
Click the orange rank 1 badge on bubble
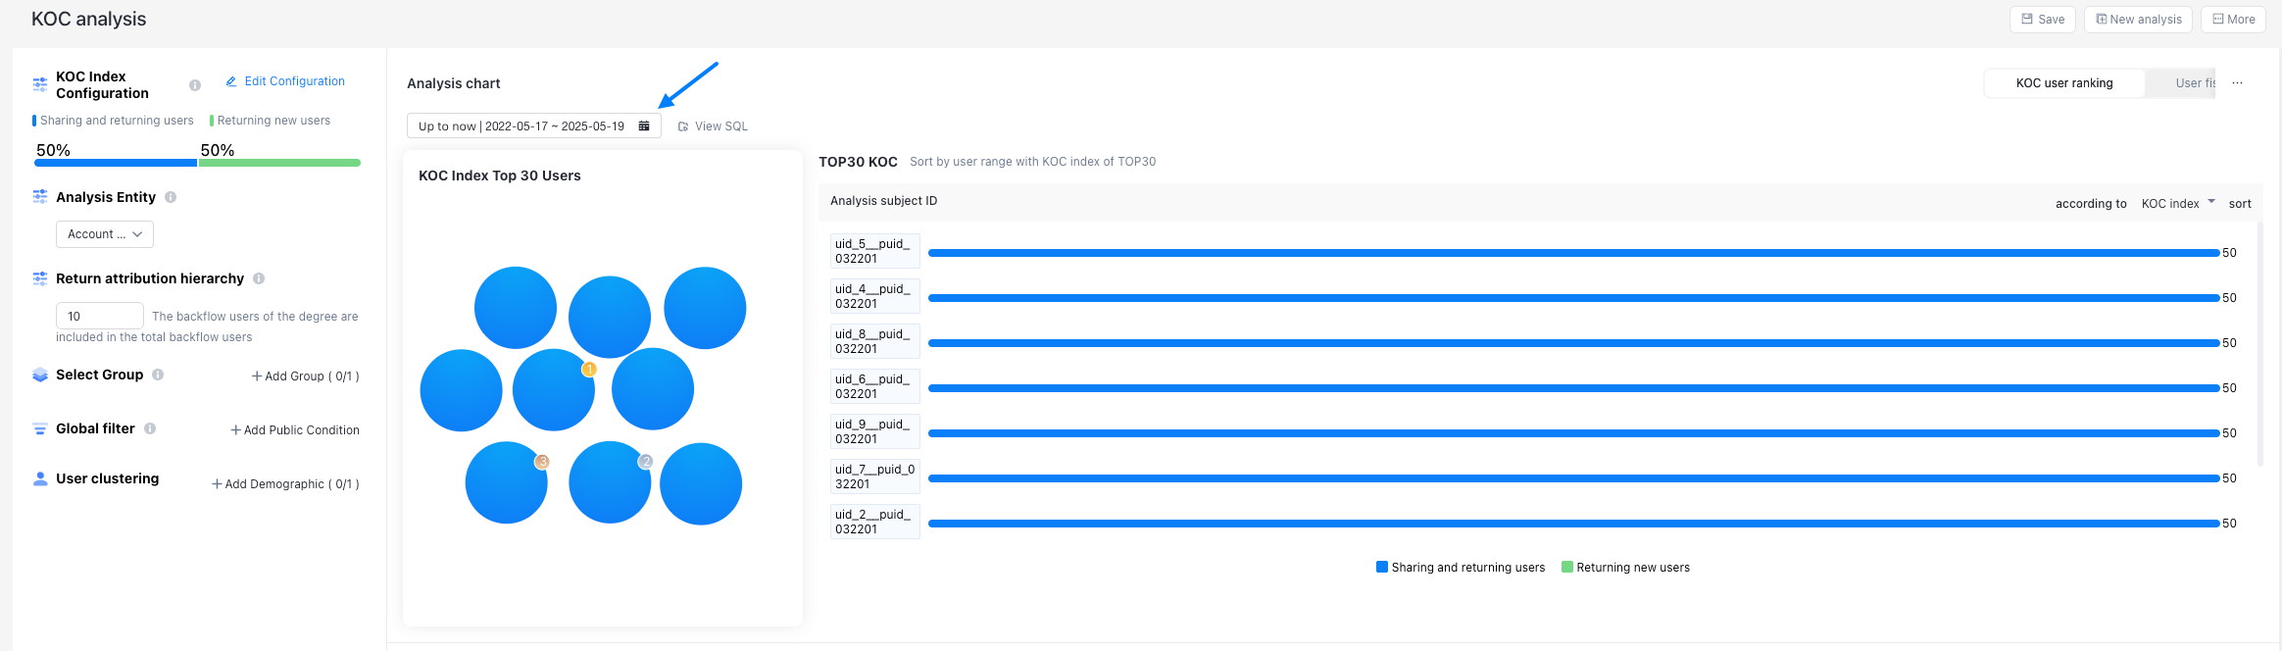pos(589,370)
